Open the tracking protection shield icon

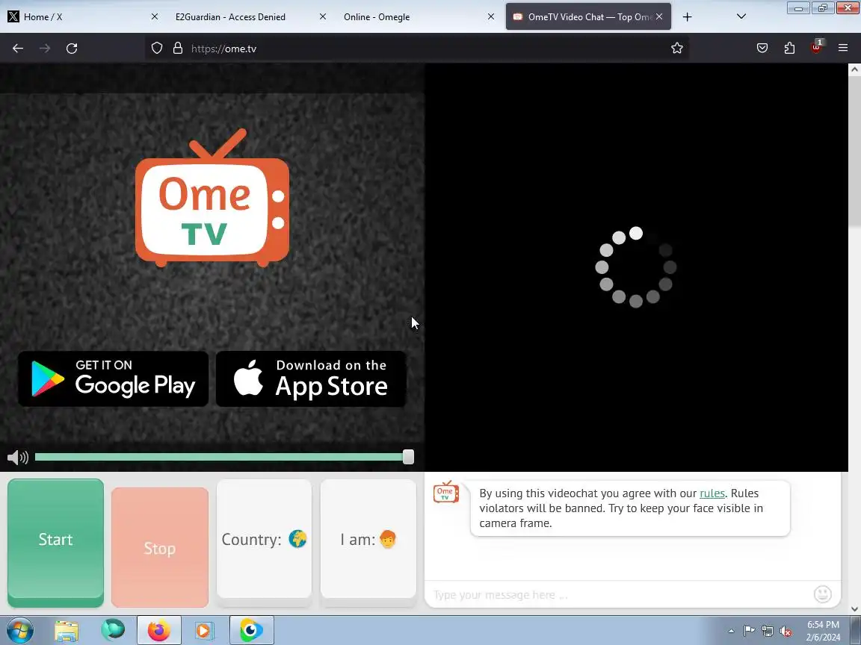pos(157,49)
